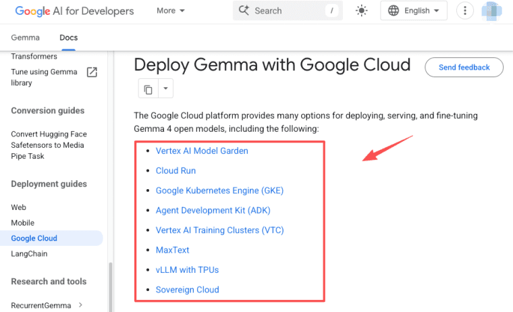Click the Google AI for Developers logo
This screenshot has width=513, height=312.
74,11
